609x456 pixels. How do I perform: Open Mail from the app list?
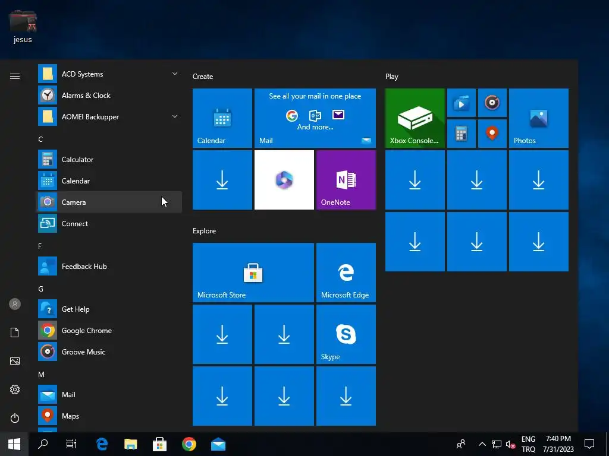tap(109, 394)
